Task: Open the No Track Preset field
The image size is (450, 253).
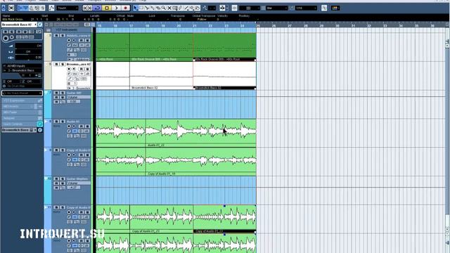Action: point(22,93)
